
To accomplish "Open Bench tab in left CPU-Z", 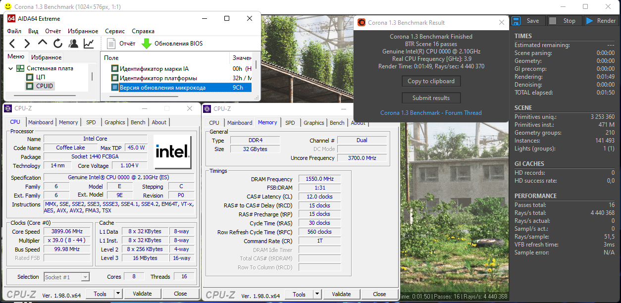I will (138, 122).
